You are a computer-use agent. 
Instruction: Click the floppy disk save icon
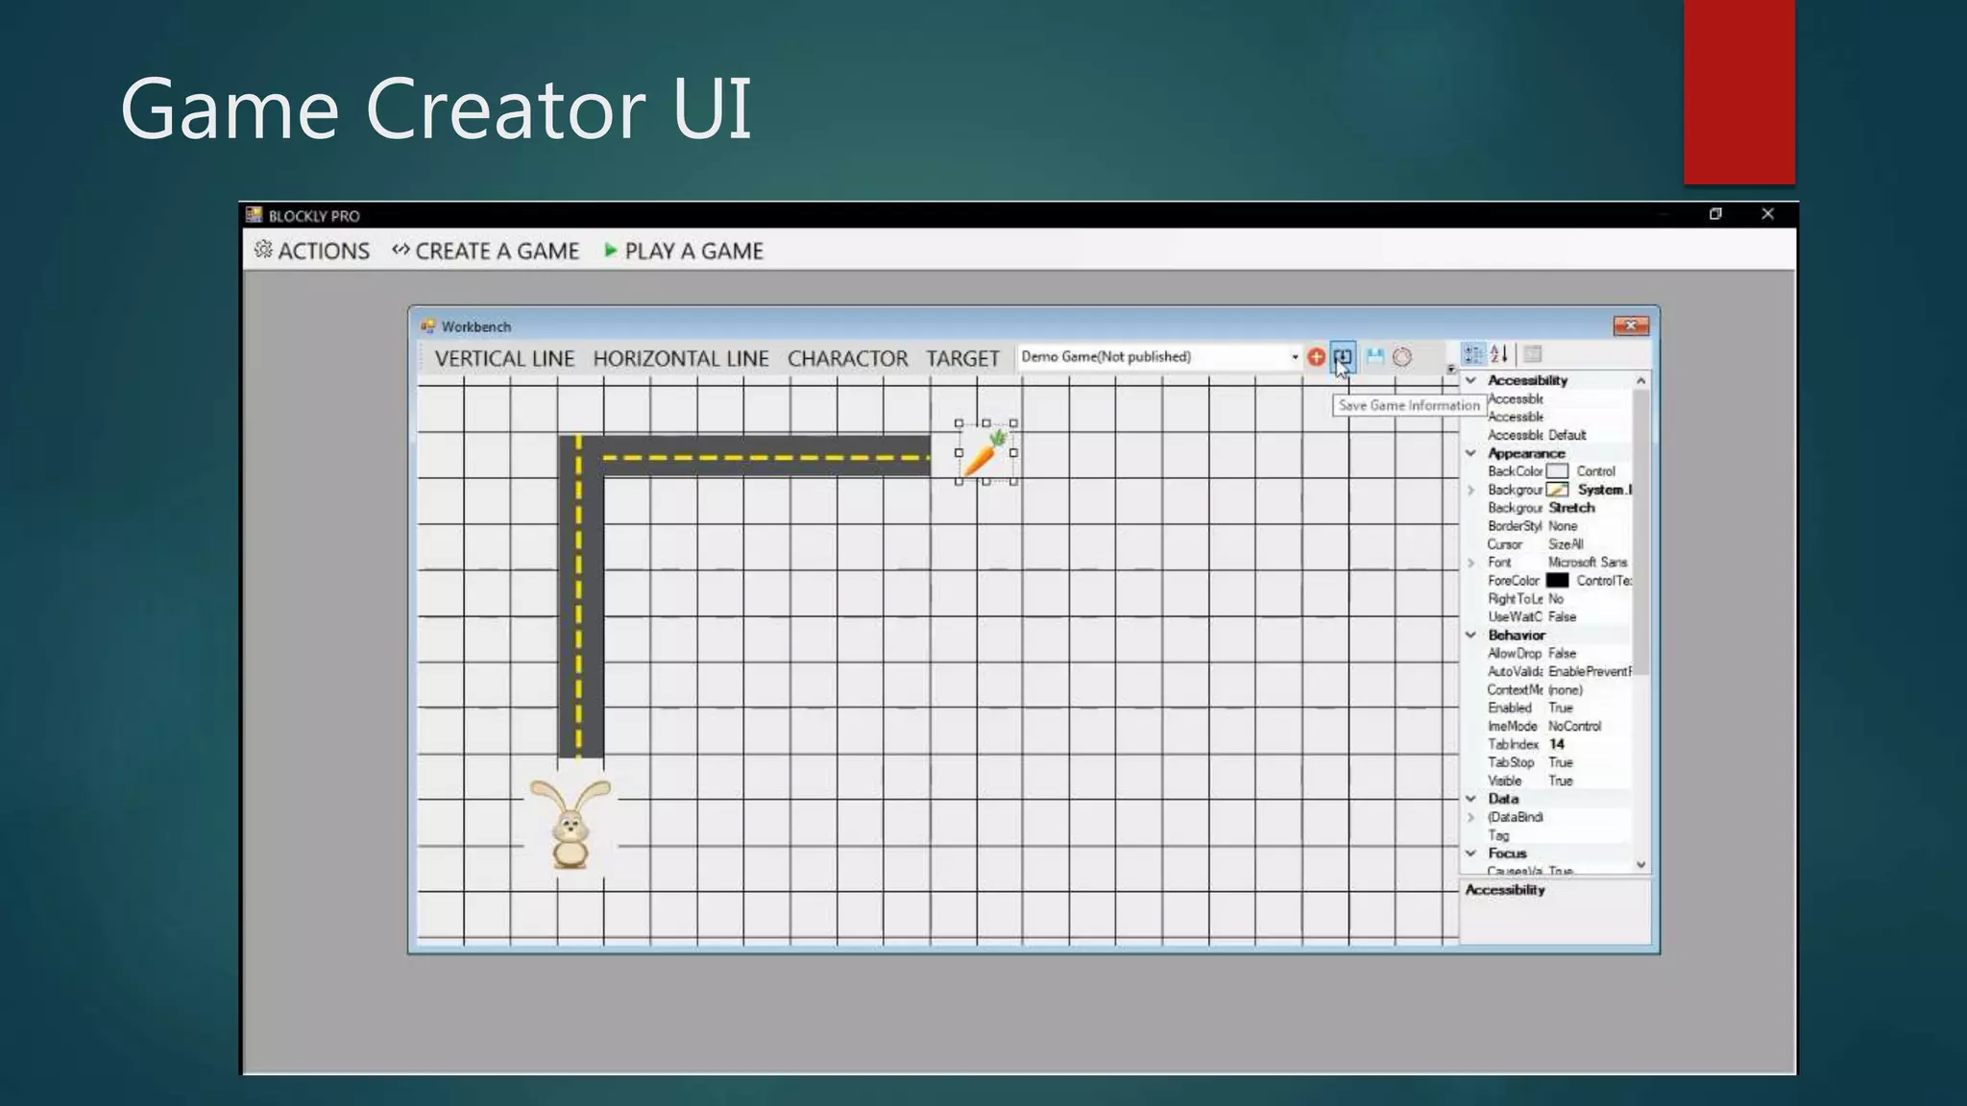coord(1375,357)
